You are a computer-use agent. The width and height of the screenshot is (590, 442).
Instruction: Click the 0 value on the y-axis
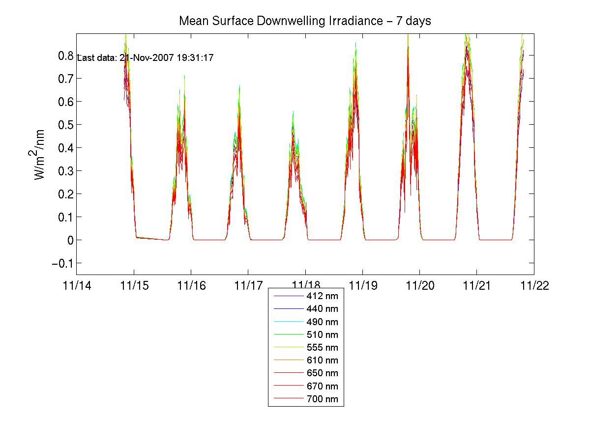67,240
